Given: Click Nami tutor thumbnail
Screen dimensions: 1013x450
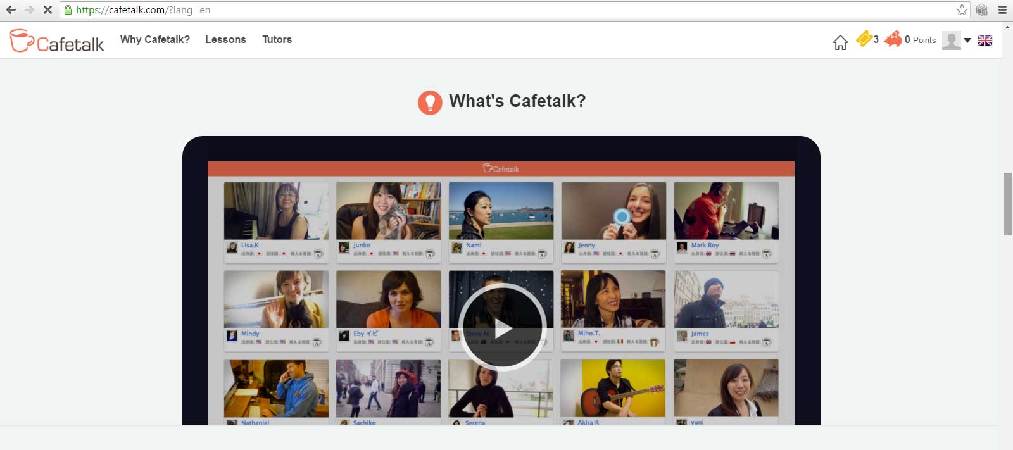Looking at the screenshot, I should coord(501,211).
